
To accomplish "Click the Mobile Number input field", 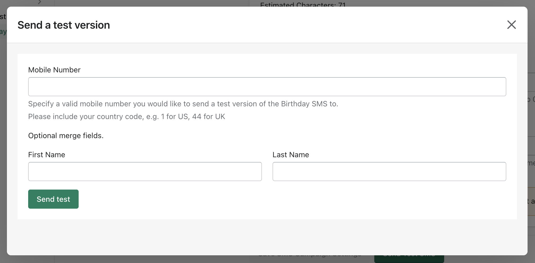I will click(267, 87).
